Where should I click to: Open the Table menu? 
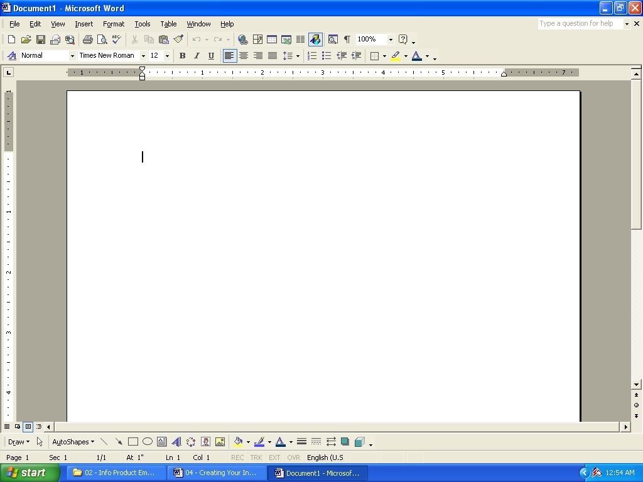168,24
